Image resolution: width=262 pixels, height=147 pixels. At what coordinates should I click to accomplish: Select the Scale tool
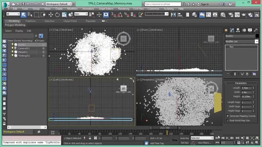coord(64,15)
